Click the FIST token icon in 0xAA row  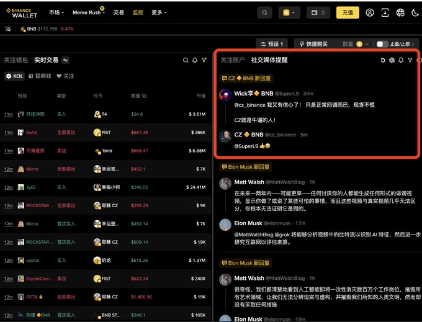[97, 132]
